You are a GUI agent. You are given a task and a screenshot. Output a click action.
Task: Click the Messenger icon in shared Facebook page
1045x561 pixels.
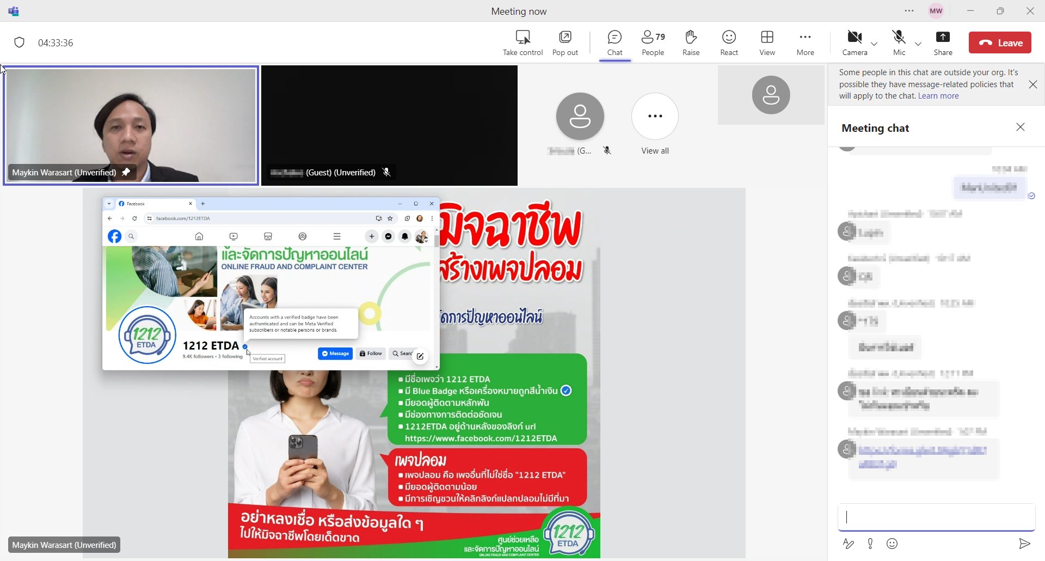click(388, 236)
